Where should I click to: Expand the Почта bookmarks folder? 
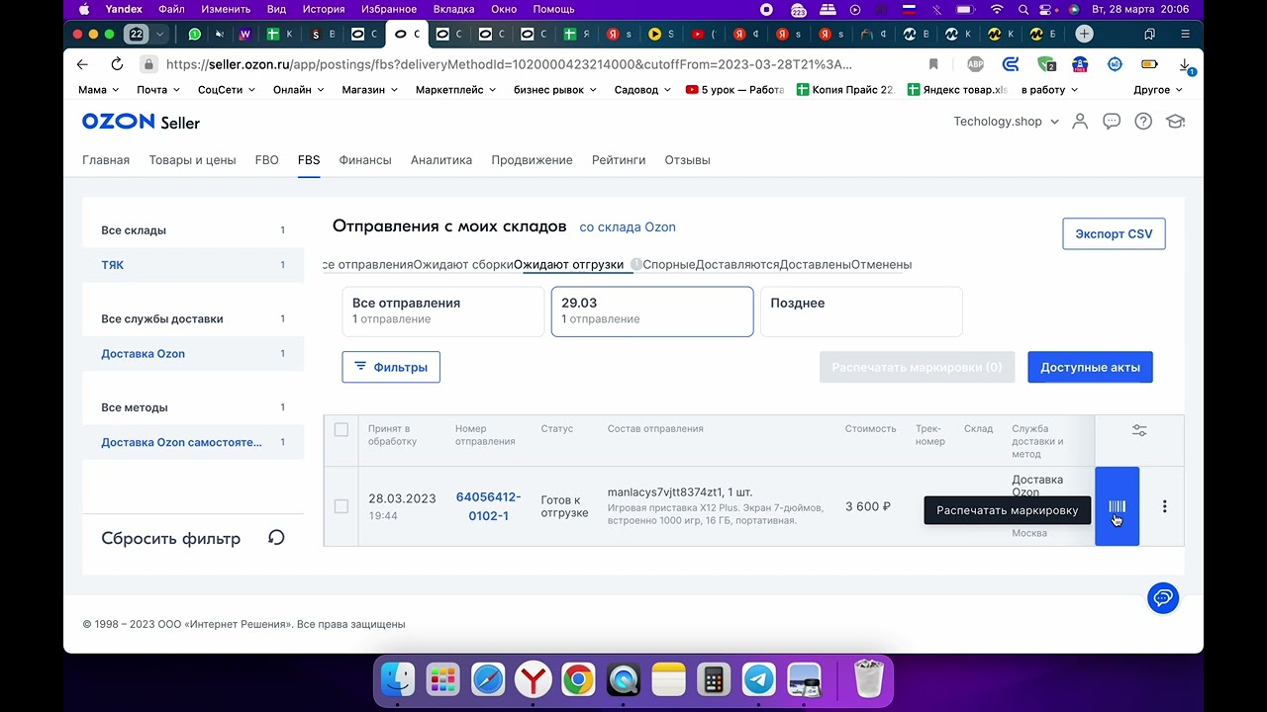158,89
